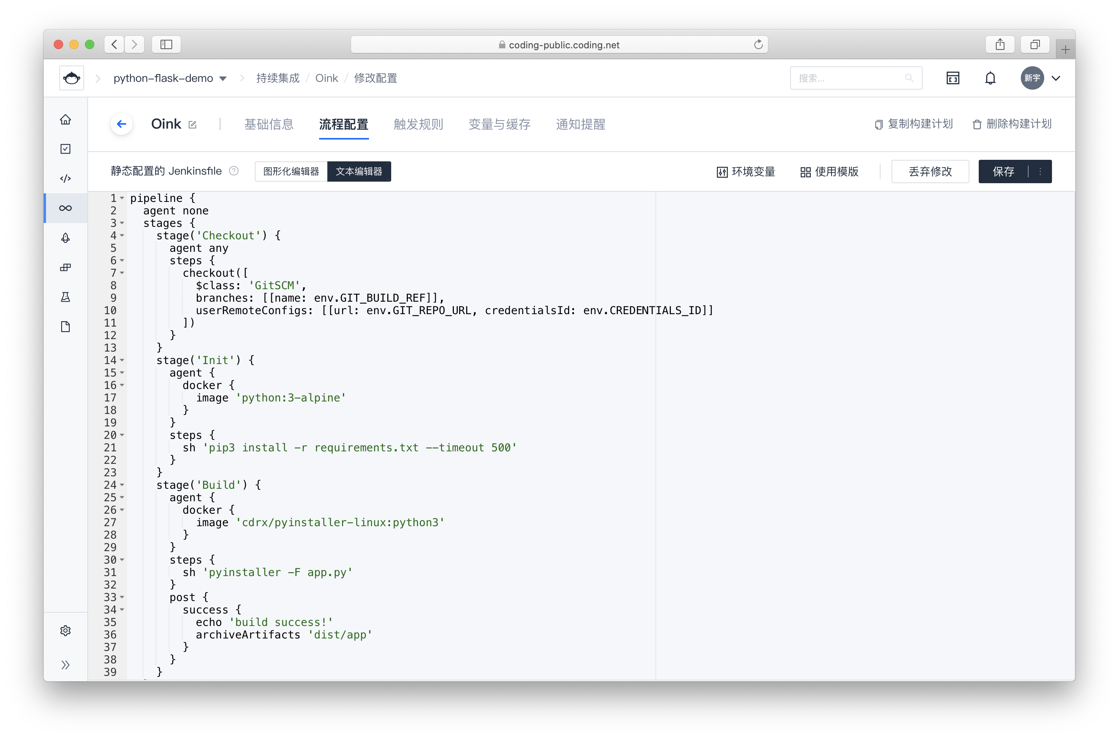Click line 27 'cdrx/pyinstaller-linux:python3' string
The image size is (1119, 739).
click(340, 522)
